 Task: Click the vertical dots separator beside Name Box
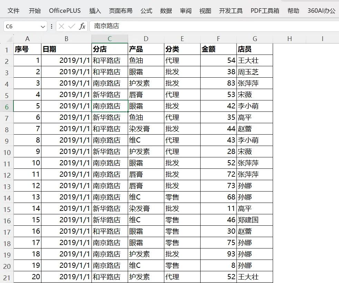51,26
